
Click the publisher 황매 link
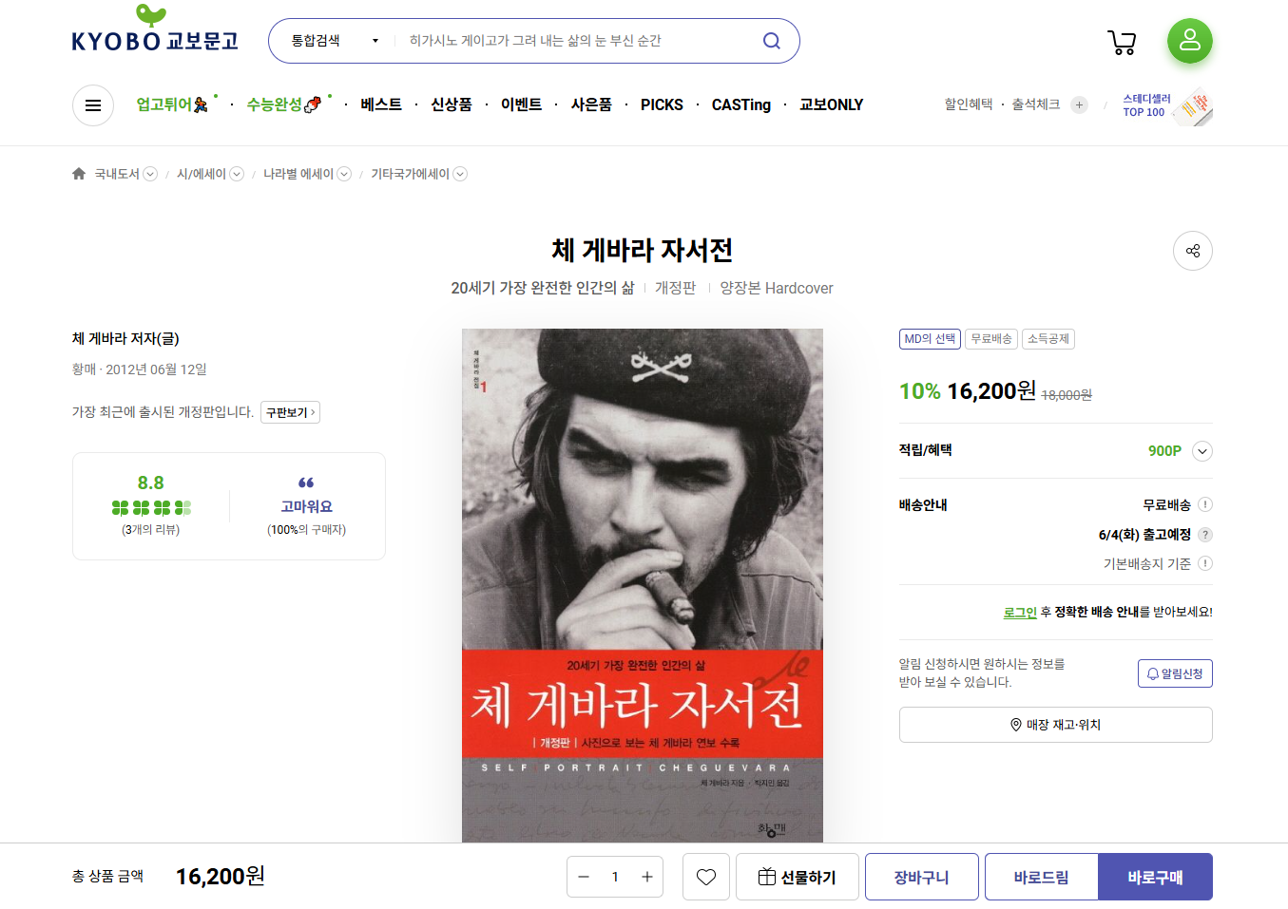(x=85, y=369)
